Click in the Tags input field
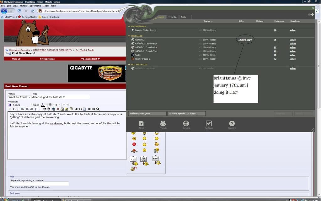 40,184
